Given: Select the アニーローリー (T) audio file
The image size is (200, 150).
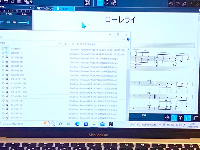Looking at the screenshot, I should 18,83.
